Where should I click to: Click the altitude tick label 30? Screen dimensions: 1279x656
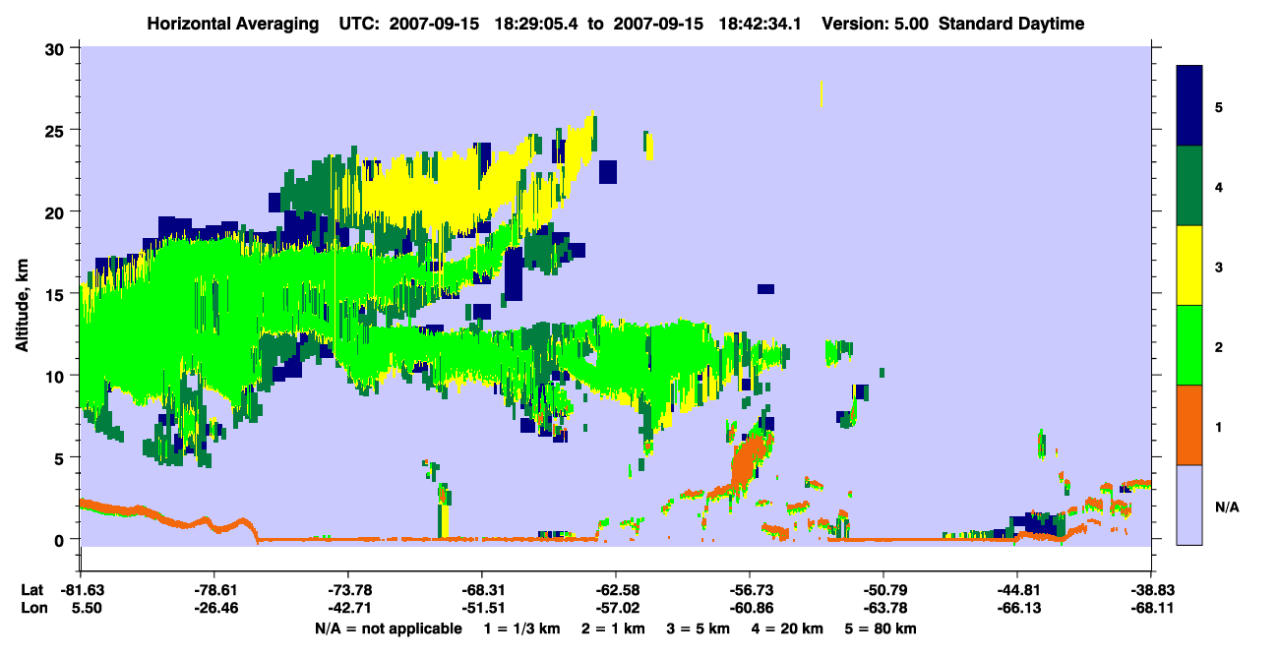coord(57,48)
